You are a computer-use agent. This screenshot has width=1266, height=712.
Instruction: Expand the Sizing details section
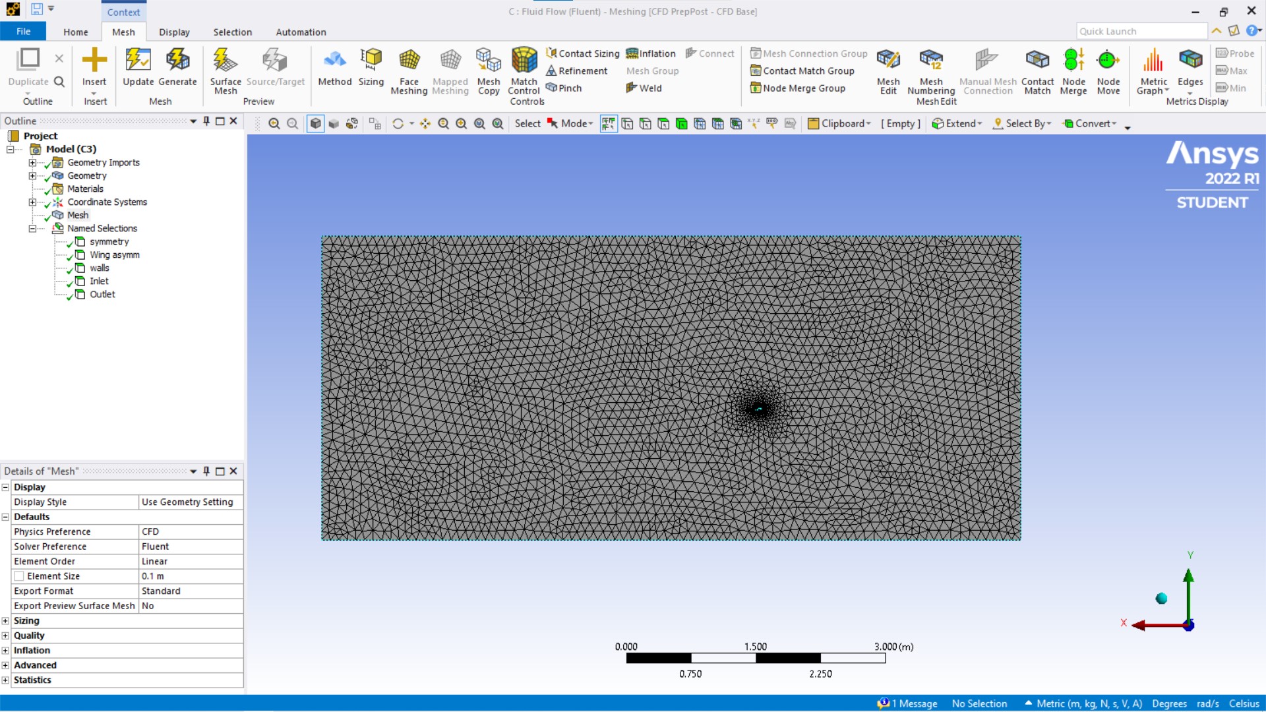(x=5, y=621)
